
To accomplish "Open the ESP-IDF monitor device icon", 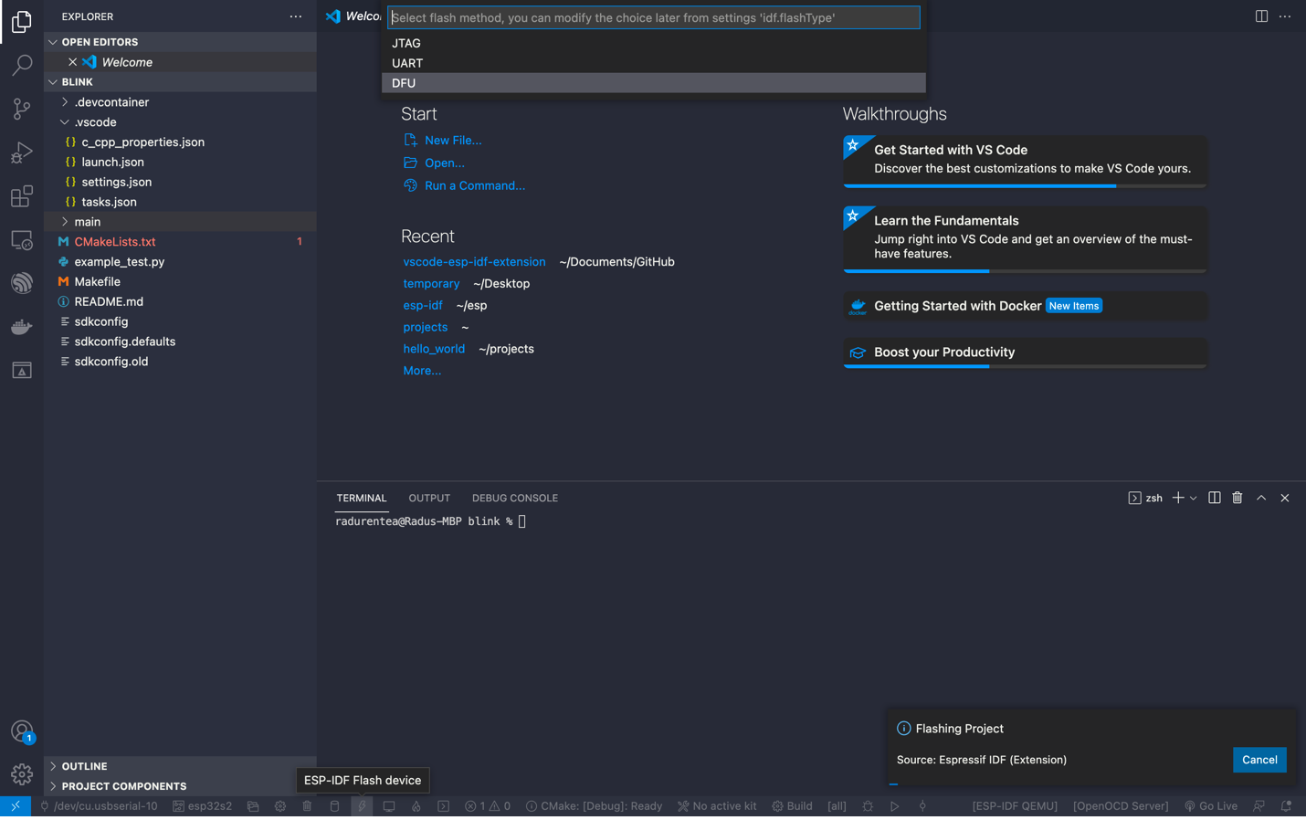I will click(x=389, y=806).
